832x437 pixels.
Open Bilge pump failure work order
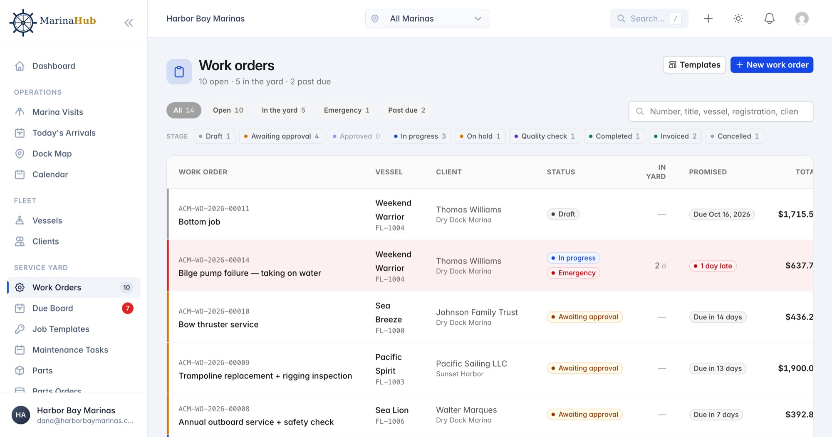[x=490, y=266]
